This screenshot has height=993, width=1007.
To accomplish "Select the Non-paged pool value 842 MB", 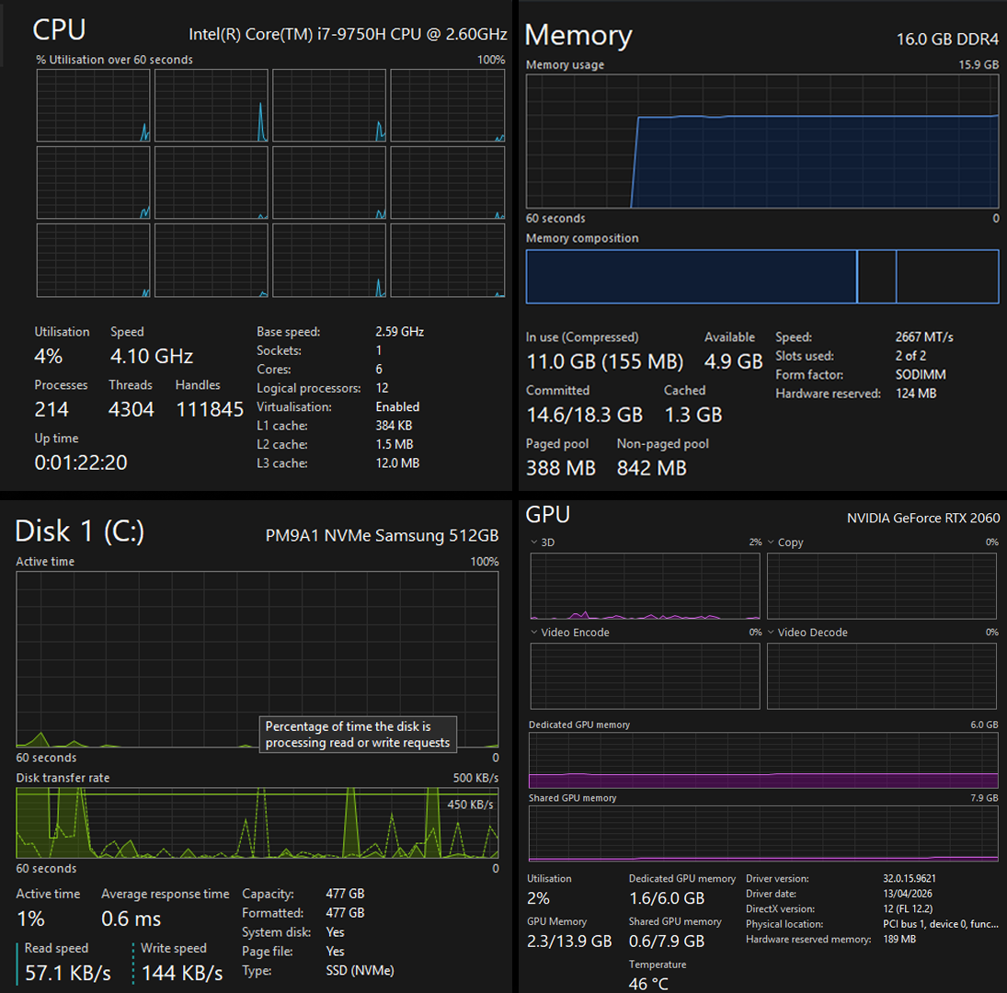I will point(652,469).
